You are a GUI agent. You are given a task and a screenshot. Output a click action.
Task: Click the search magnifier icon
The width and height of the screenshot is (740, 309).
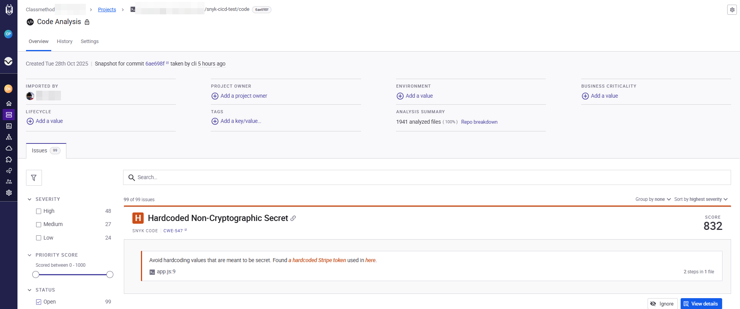132,178
